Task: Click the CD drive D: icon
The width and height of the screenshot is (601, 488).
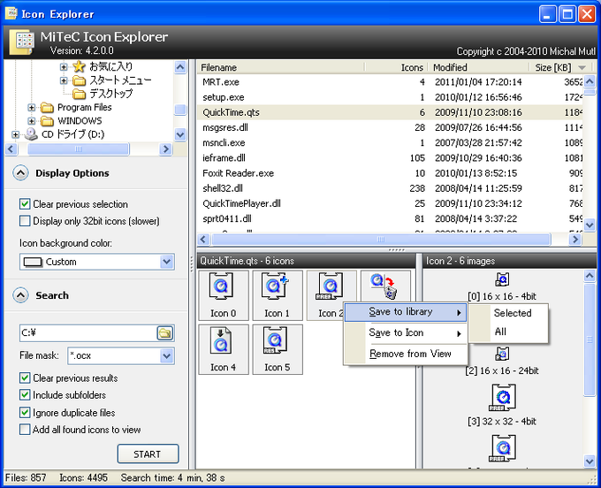Action: pos(32,134)
